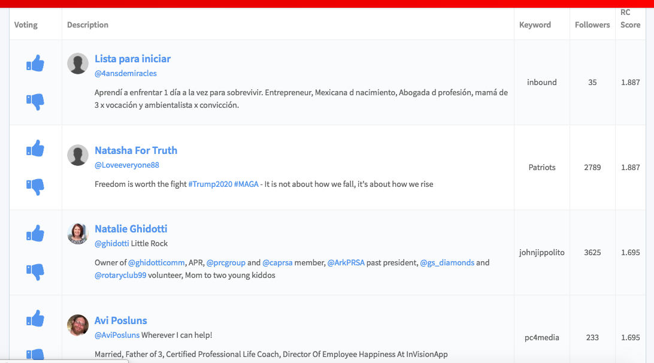Thumbs down Natalie Ghidotti
The width and height of the screenshot is (654, 363).
pyautogui.click(x=35, y=272)
